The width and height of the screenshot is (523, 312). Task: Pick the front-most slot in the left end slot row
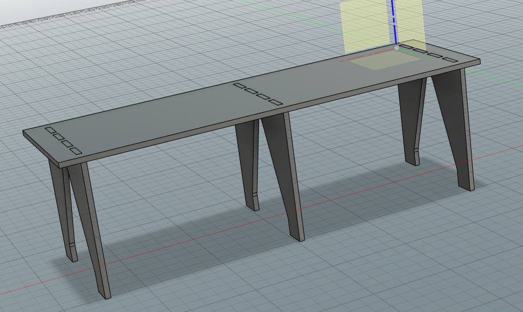click(76, 151)
